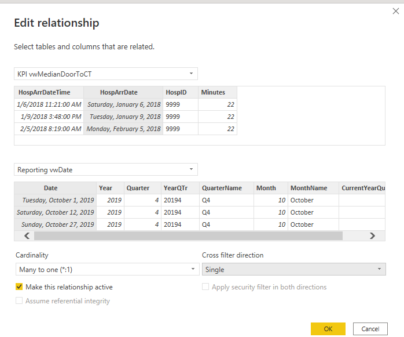Select the Month column header
This screenshot has width=404, height=337.
[x=271, y=188]
